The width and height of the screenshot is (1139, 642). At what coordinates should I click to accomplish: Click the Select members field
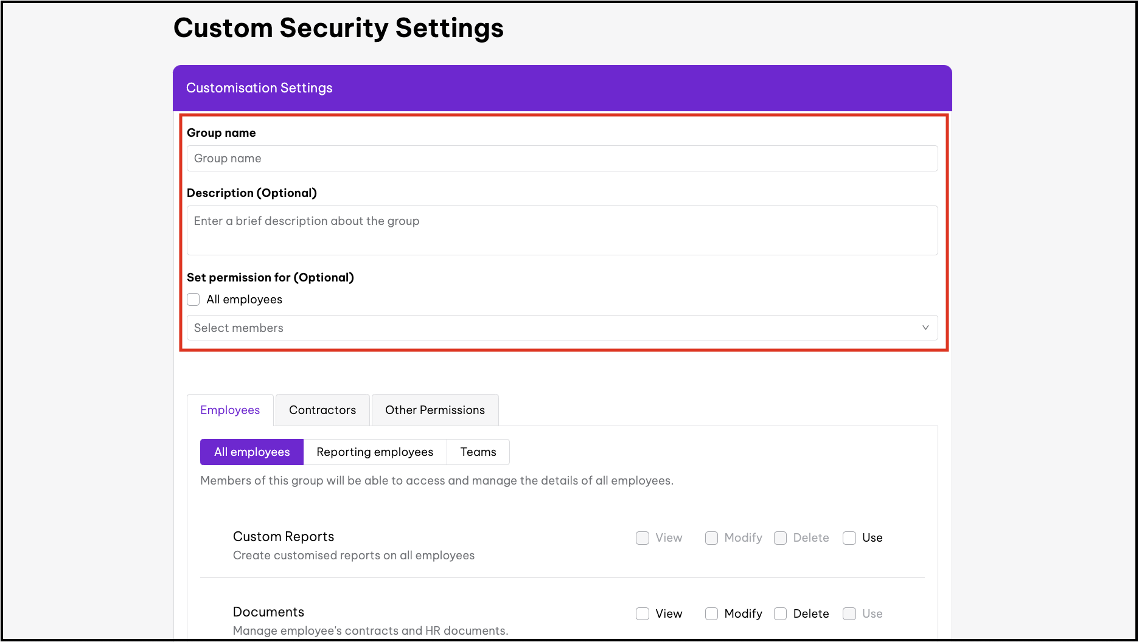tap(548, 328)
